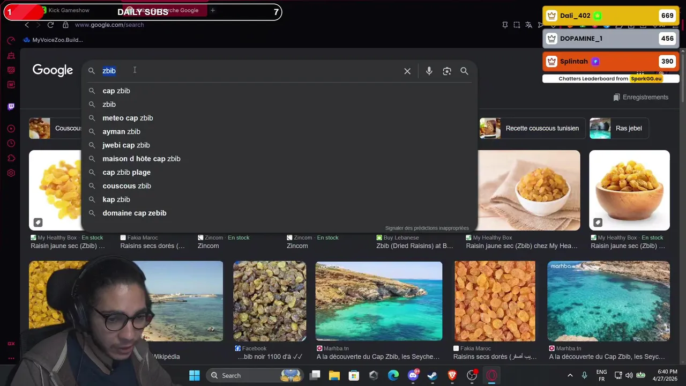Click the pin icon in address bar
Image resolution: width=686 pixels, height=386 pixels.
pyautogui.click(x=505, y=25)
